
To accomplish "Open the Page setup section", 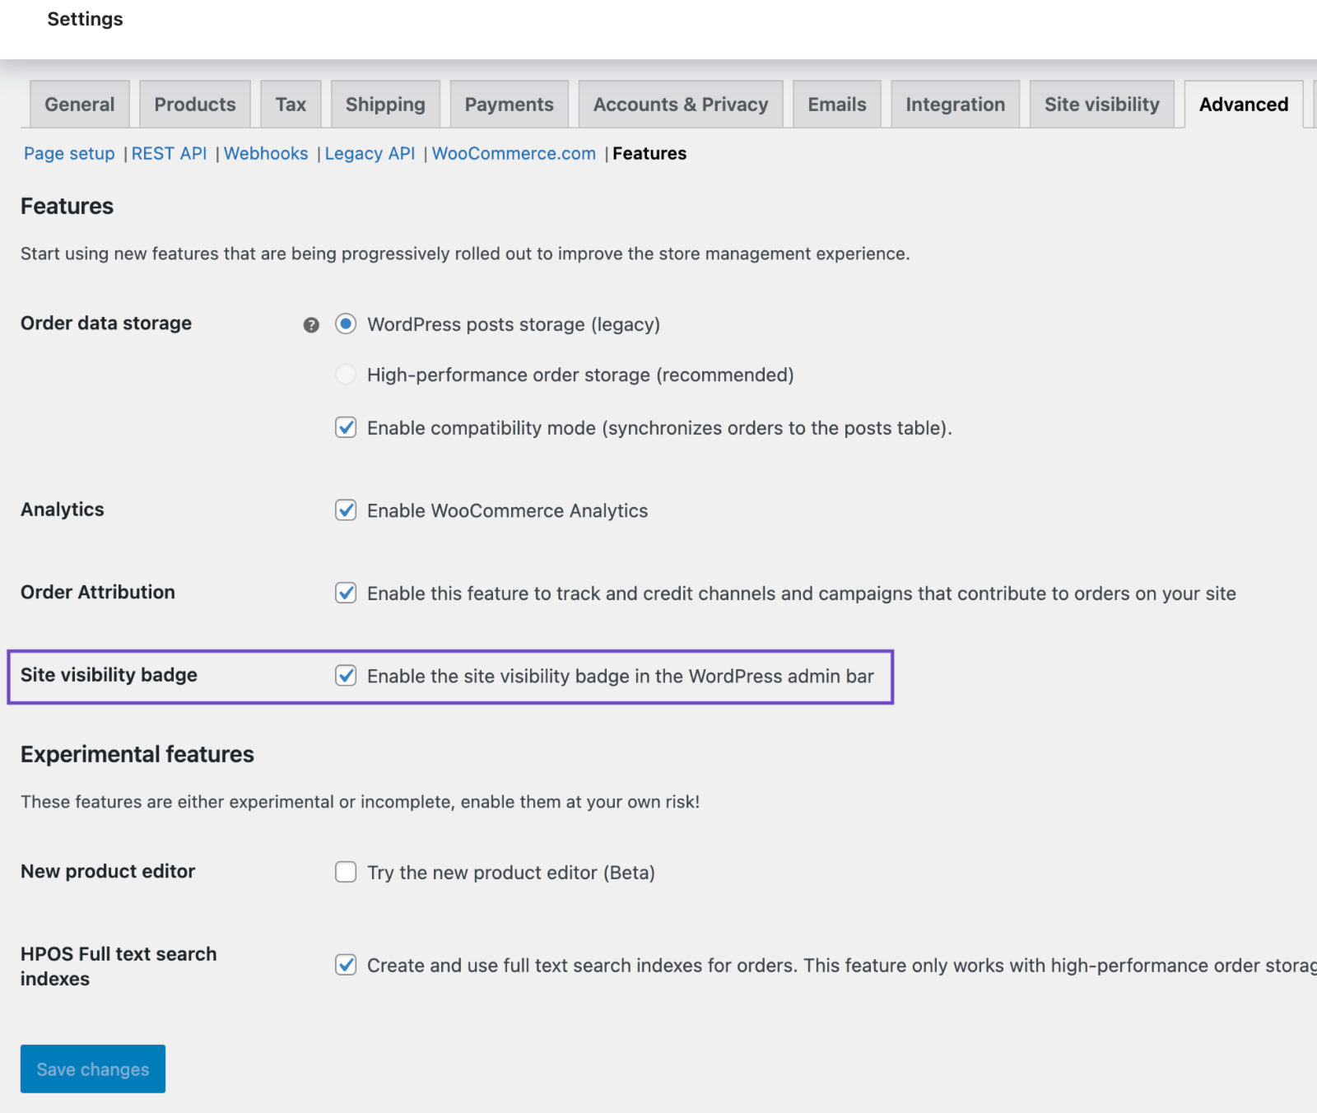I will 68,153.
